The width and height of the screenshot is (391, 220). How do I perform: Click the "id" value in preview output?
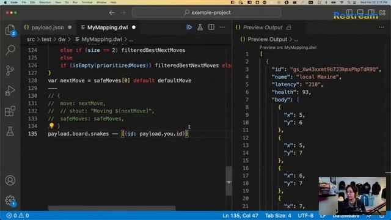[x=334, y=69]
